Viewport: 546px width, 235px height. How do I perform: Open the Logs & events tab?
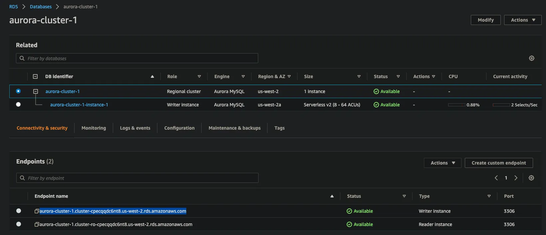(135, 128)
